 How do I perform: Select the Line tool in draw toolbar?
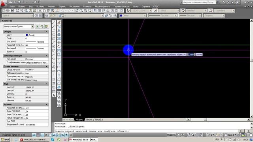54,22
